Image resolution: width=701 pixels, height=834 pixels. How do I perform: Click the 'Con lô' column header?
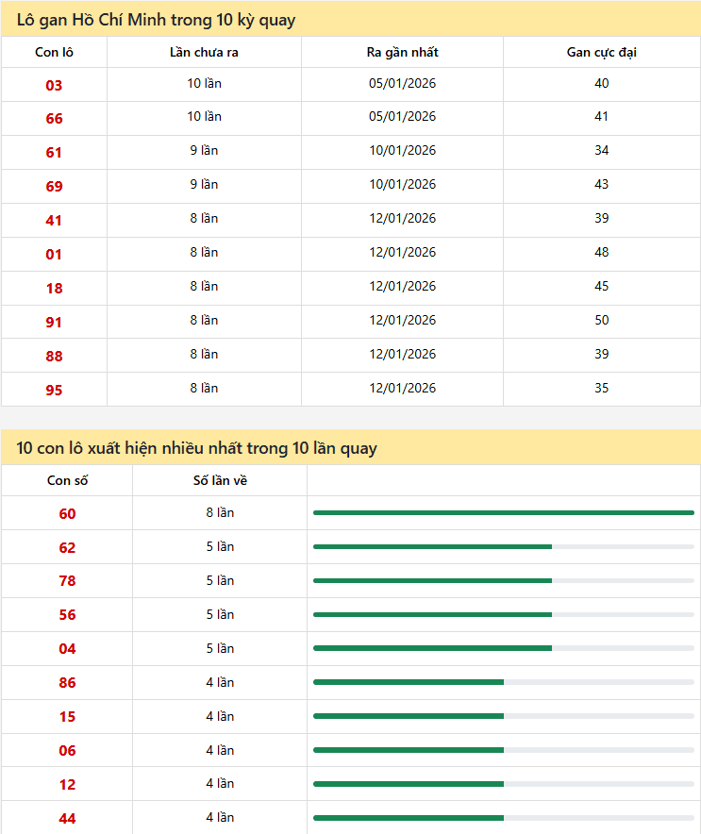(54, 52)
